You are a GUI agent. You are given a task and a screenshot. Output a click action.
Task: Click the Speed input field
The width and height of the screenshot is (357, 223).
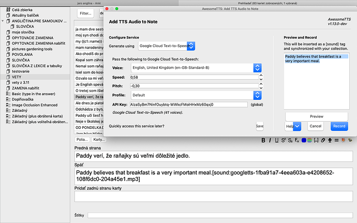coord(194,77)
